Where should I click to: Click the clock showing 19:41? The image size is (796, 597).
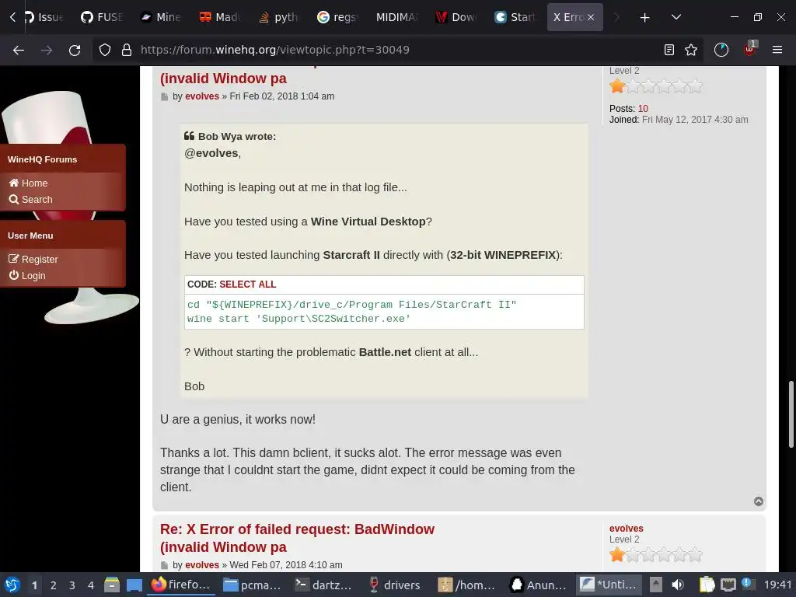777,585
